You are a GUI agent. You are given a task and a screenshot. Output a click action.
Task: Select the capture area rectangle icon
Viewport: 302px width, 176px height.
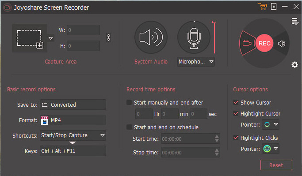(x=30, y=38)
